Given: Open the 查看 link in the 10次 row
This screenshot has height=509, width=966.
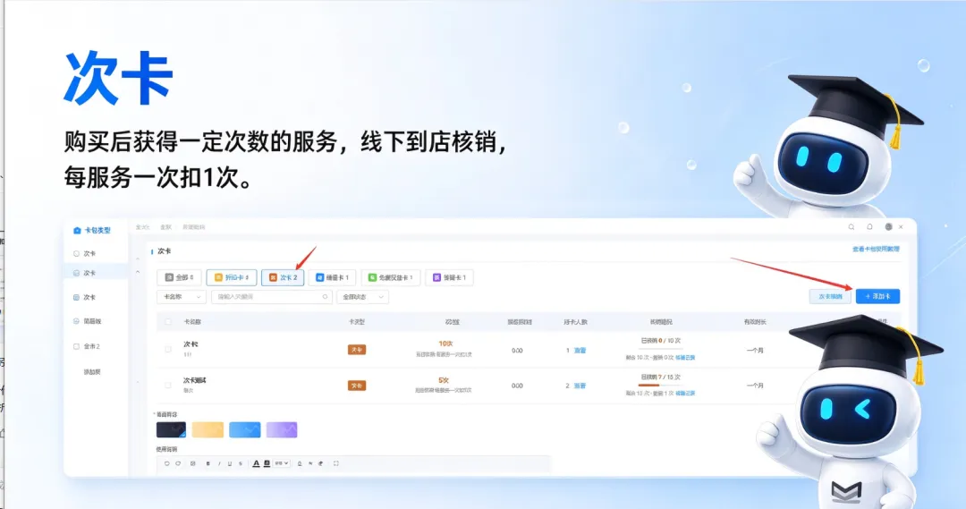Looking at the screenshot, I should (580, 351).
